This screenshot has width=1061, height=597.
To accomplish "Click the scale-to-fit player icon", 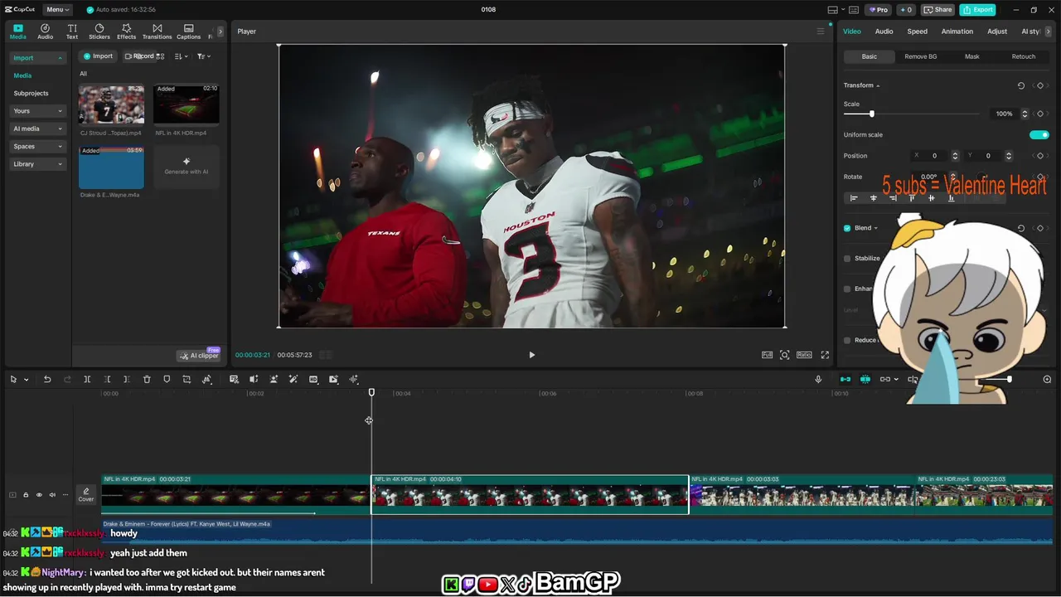I will click(784, 355).
